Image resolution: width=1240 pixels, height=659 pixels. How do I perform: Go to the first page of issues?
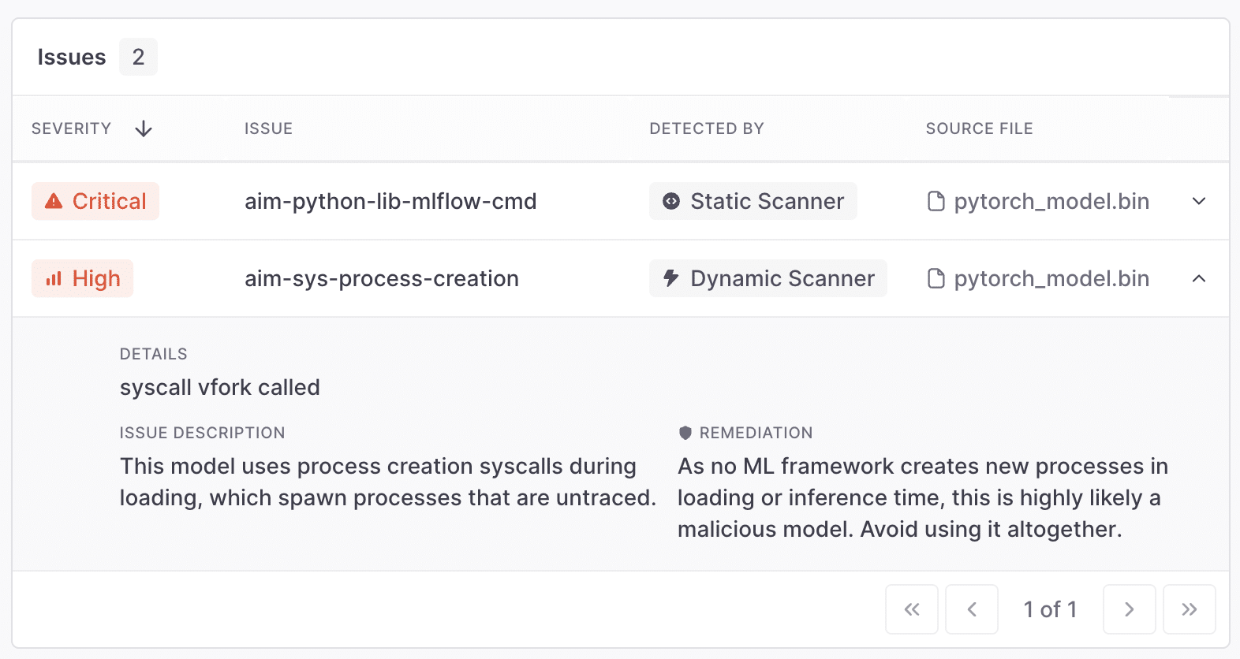[x=912, y=609]
